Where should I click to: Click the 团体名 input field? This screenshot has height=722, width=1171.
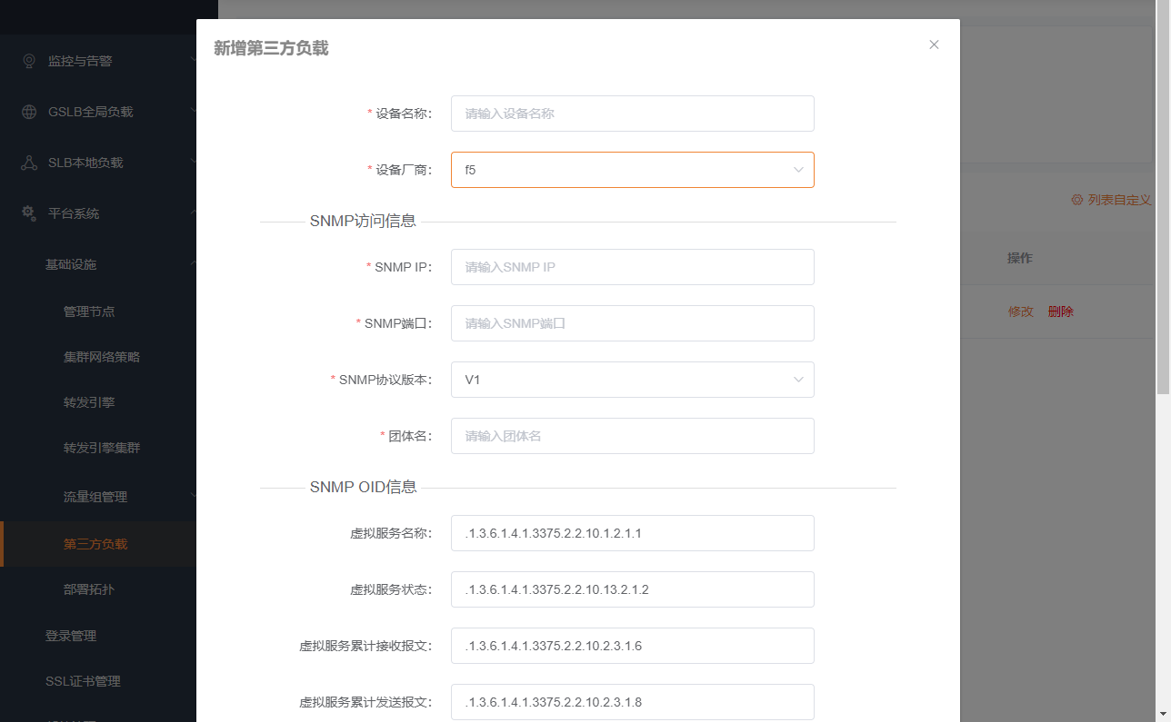(632, 436)
